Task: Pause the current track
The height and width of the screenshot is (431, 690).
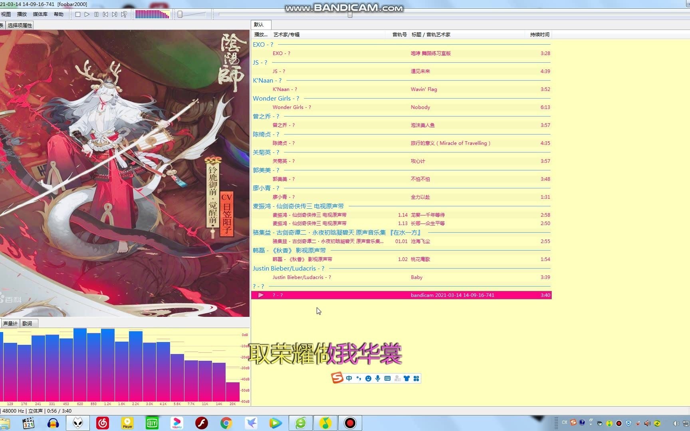Action: pyautogui.click(x=96, y=14)
